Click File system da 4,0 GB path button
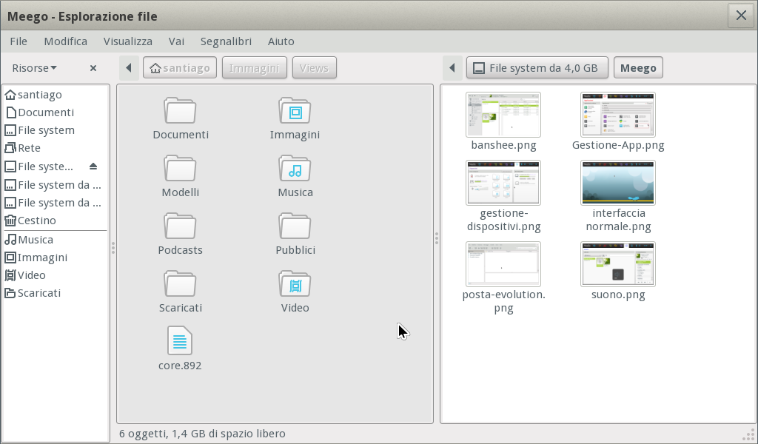Viewport: 758px width, 444px height. 537,67
